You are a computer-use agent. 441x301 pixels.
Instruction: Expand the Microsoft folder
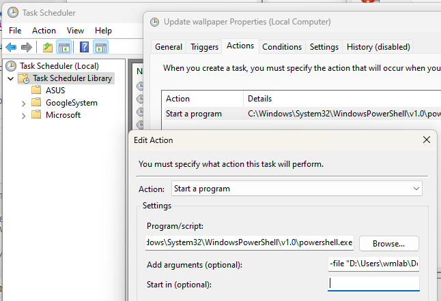pyautogui.click(x=24, y=116)
